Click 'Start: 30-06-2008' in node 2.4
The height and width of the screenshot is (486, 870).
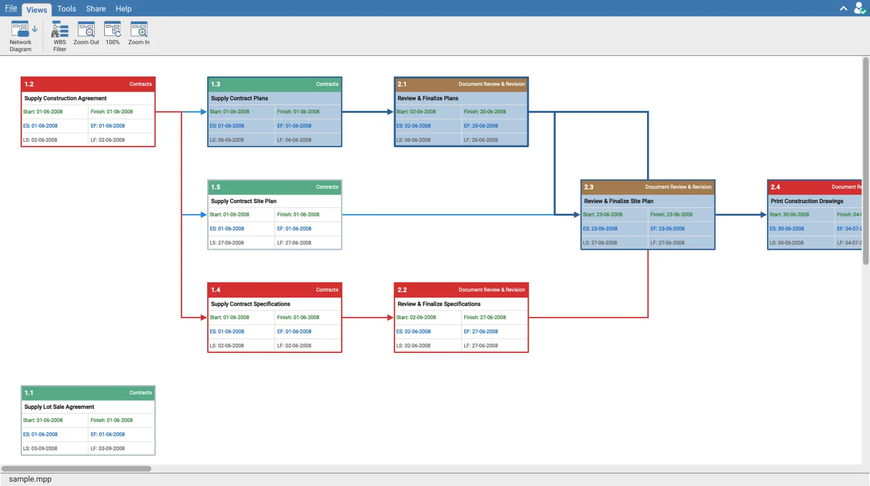[789, 214]
